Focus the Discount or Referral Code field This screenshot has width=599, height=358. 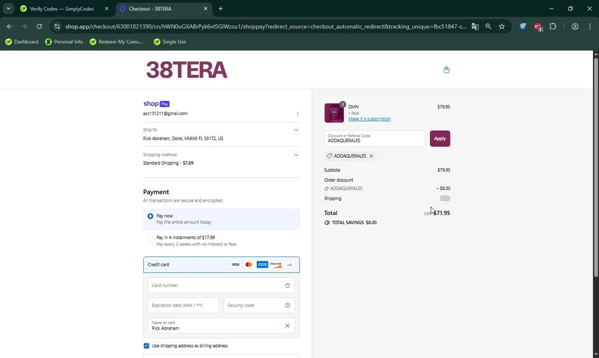tap(375, 139)
